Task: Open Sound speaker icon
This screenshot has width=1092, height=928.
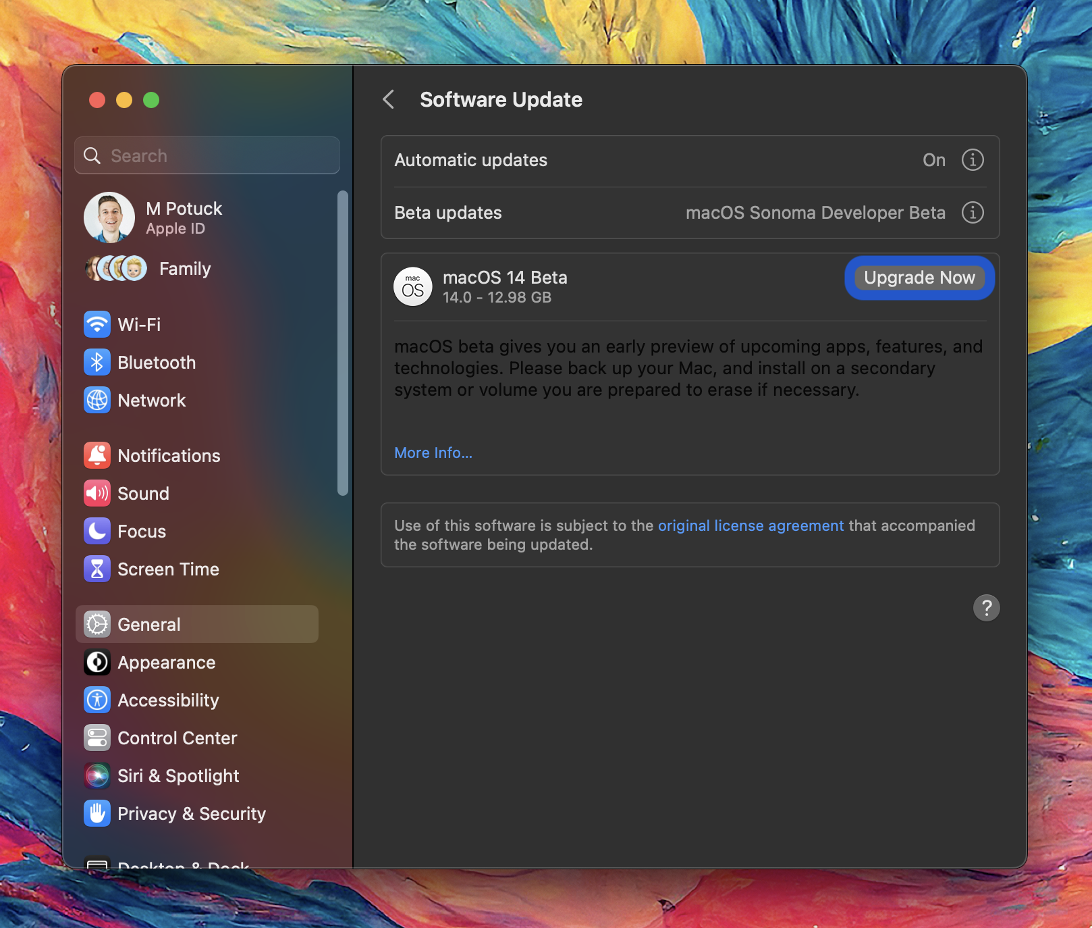Action: (x=97, y=493)
